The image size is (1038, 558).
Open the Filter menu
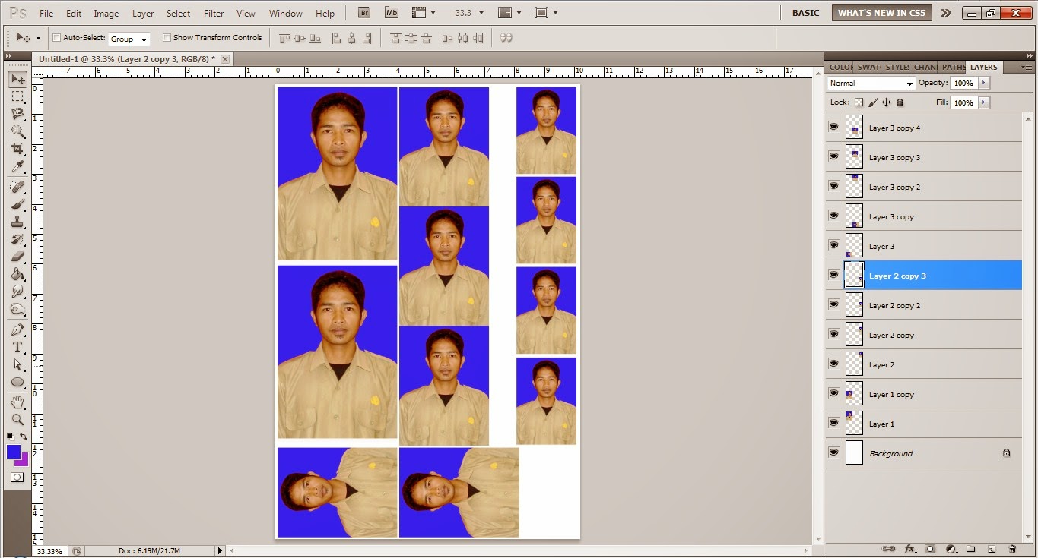[x=214, y=13]
